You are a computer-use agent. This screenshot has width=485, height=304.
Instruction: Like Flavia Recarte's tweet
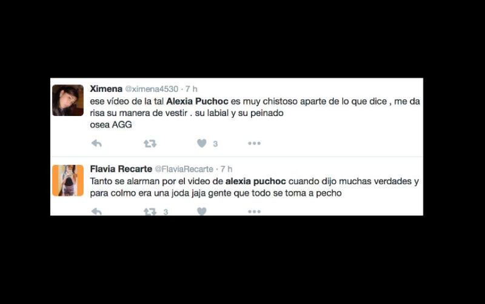point(202,211)
